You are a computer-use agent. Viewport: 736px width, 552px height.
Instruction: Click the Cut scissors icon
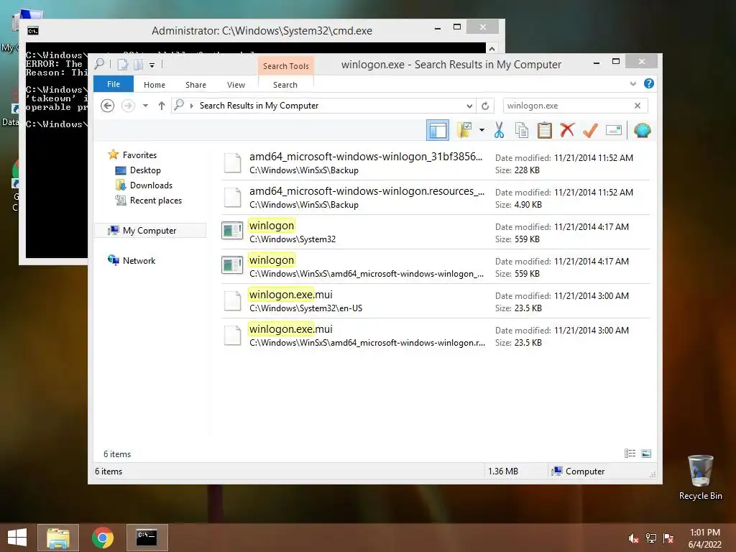coord(499,130)
